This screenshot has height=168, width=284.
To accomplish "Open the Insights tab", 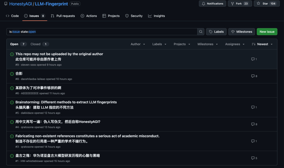I will coord(157,16).
